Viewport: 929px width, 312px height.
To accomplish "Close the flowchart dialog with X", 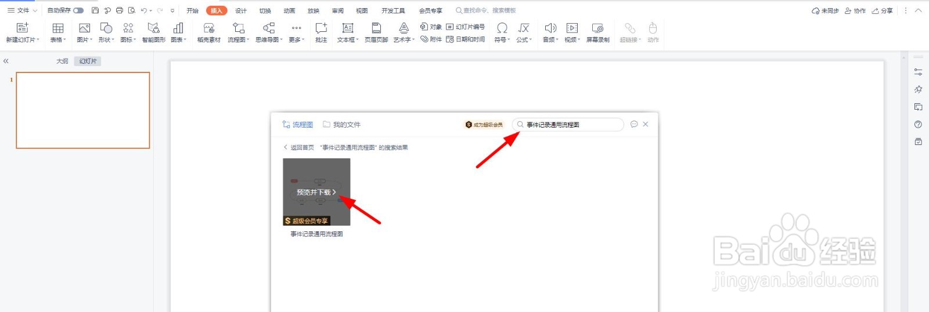I will [646, 124].
